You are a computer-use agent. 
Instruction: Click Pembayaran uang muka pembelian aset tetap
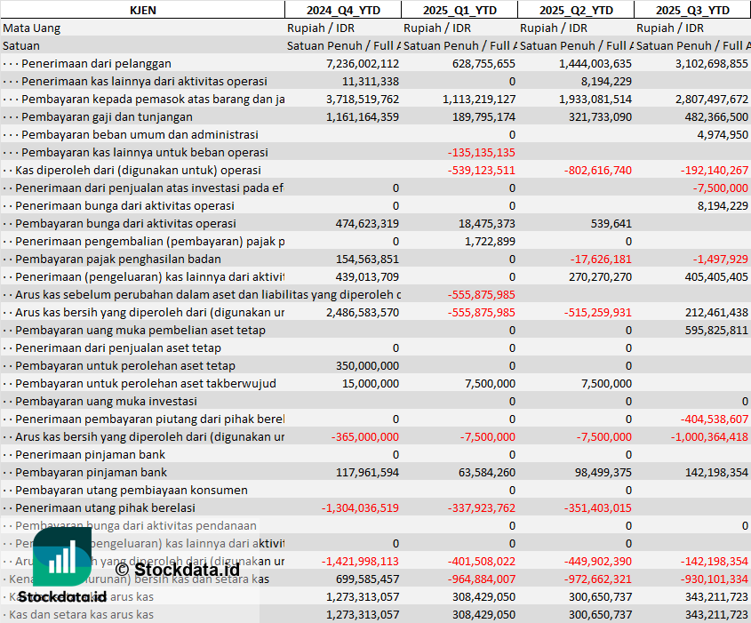tap(140, 330)
